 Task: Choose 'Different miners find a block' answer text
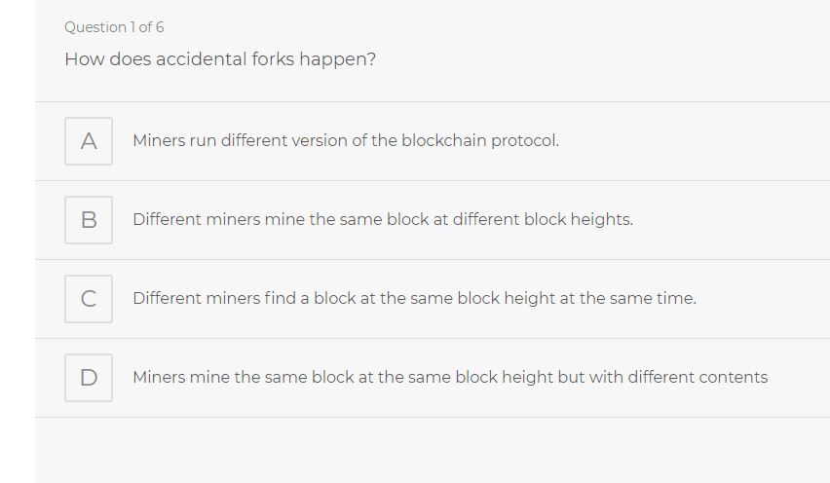(x=414, y=298)
